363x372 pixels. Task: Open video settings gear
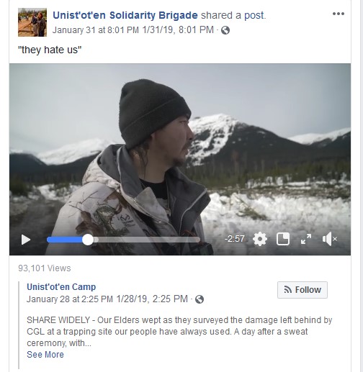(x=260, y=239)
